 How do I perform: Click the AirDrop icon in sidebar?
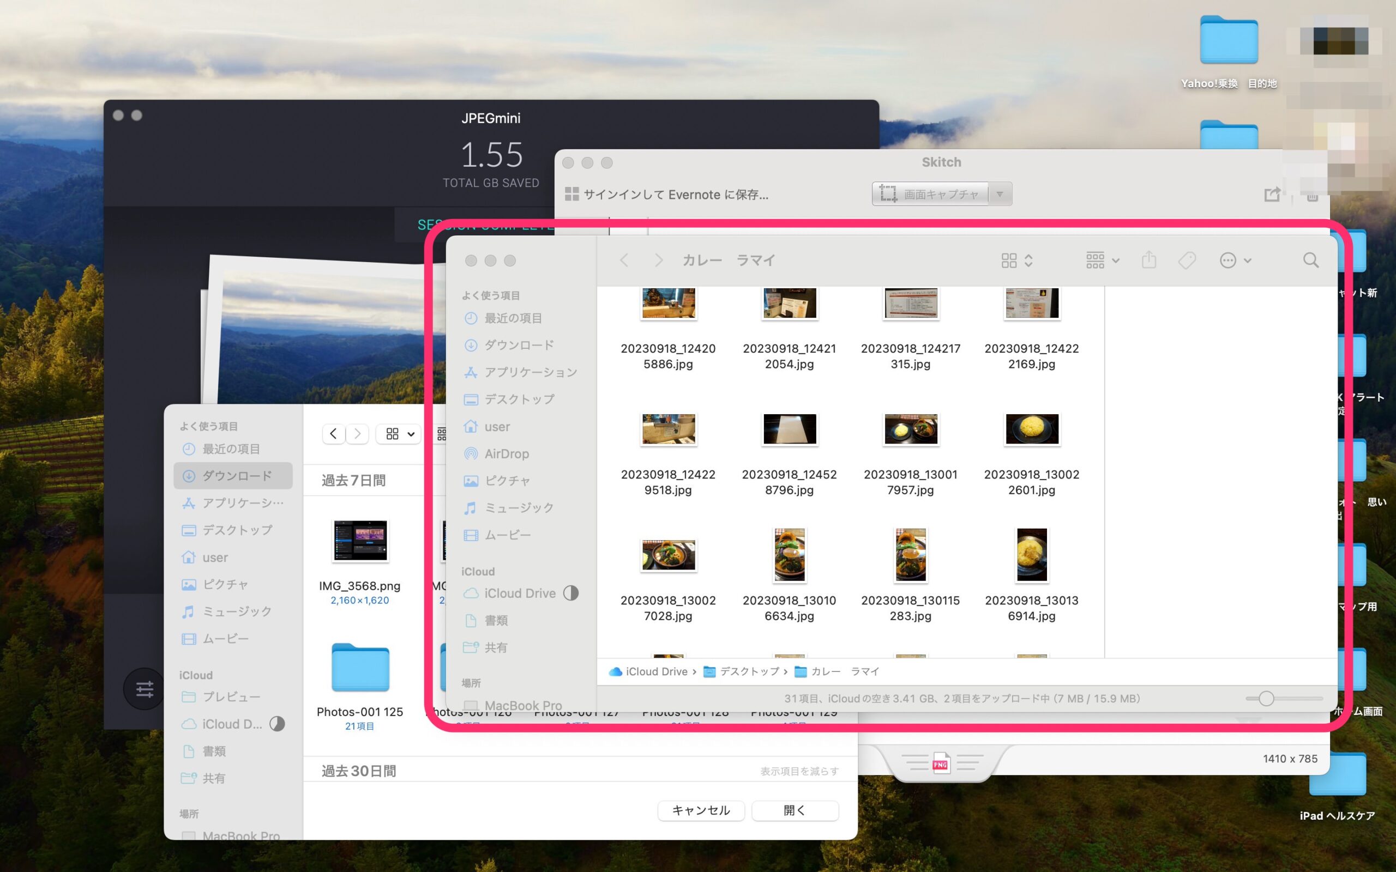(471, 453)
